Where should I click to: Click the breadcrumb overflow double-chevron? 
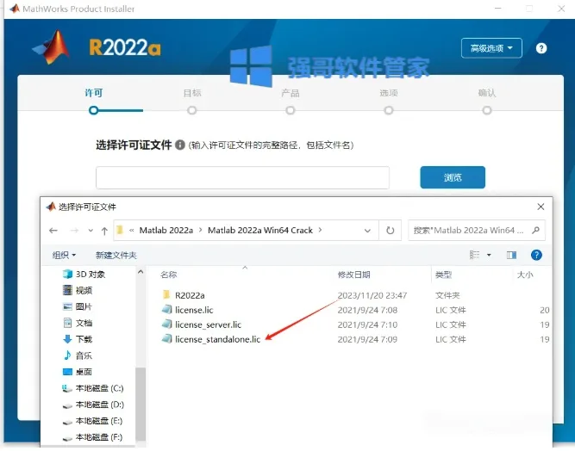pos(132,231)
